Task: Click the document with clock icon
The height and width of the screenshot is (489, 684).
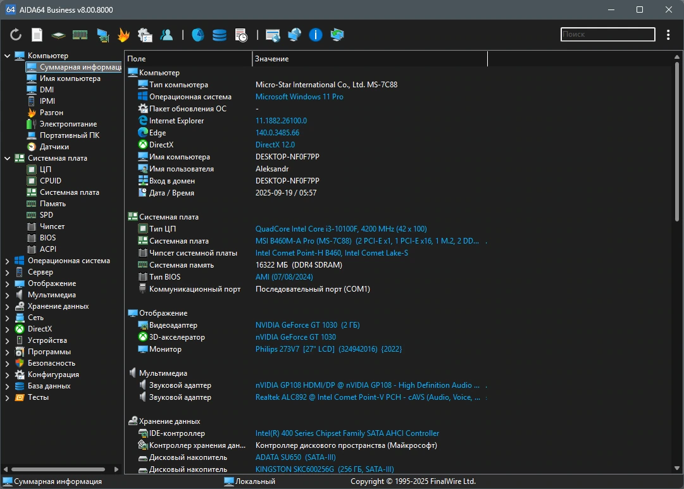Action: (x=241, y=35)
